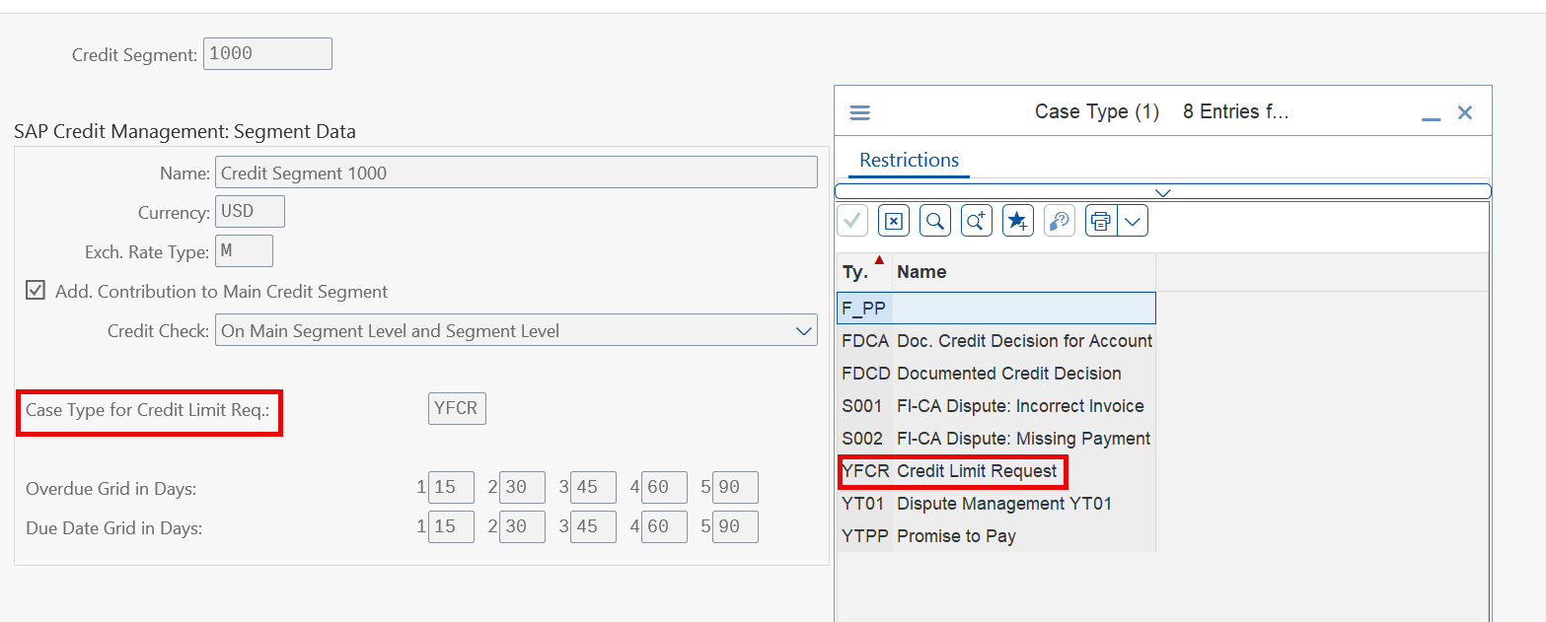Click the Find magnifier icon

934,221
